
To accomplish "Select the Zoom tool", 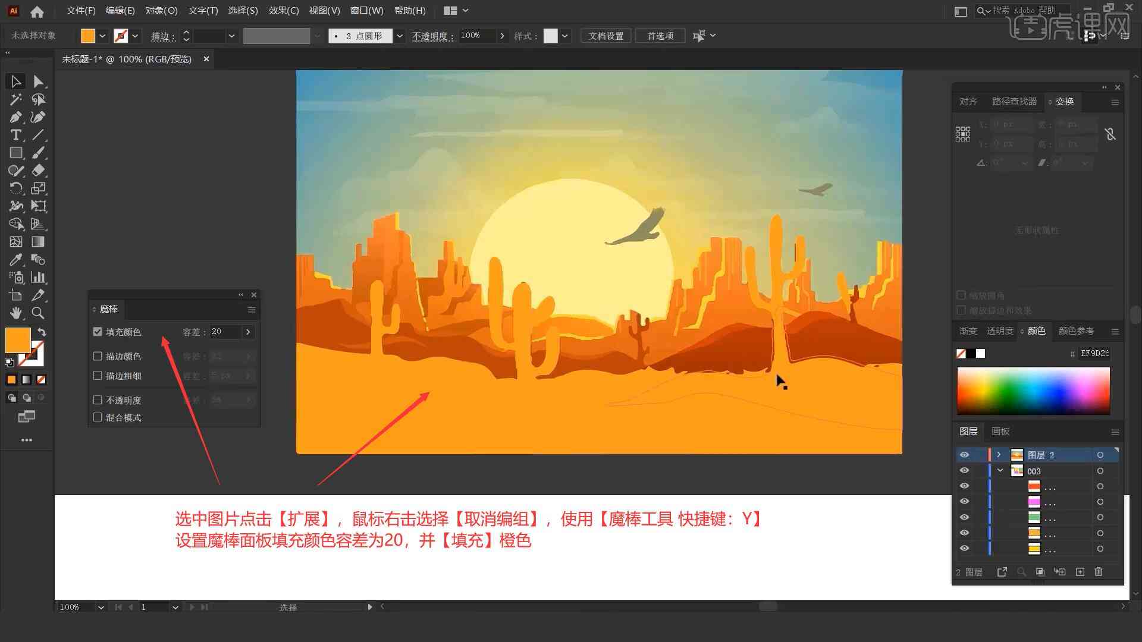I will tap(37, 312).
